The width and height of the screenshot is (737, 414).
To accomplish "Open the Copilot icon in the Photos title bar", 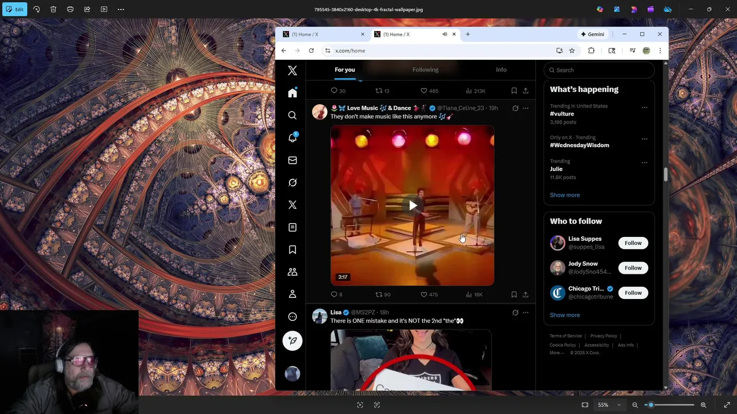I will pos(600,9).
